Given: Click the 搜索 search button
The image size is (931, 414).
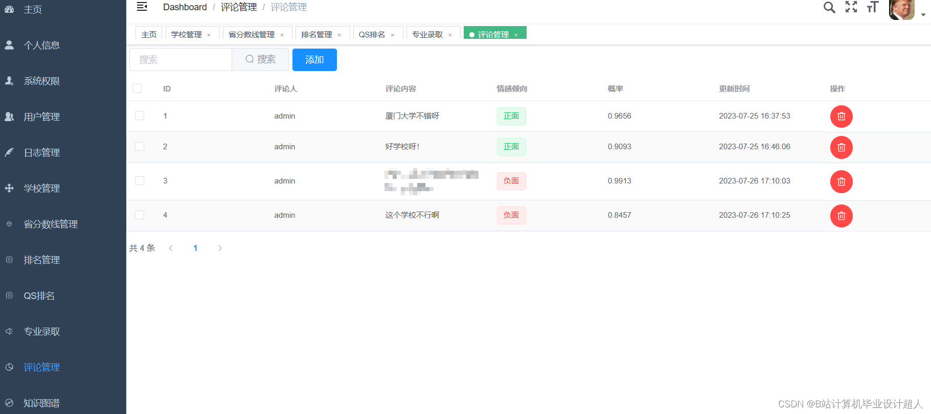Looking at the screenshot, I should pos(260,59).
